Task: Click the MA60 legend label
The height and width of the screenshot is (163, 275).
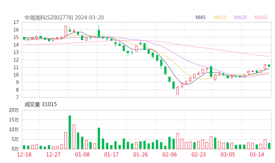Action: click(261, 17)
